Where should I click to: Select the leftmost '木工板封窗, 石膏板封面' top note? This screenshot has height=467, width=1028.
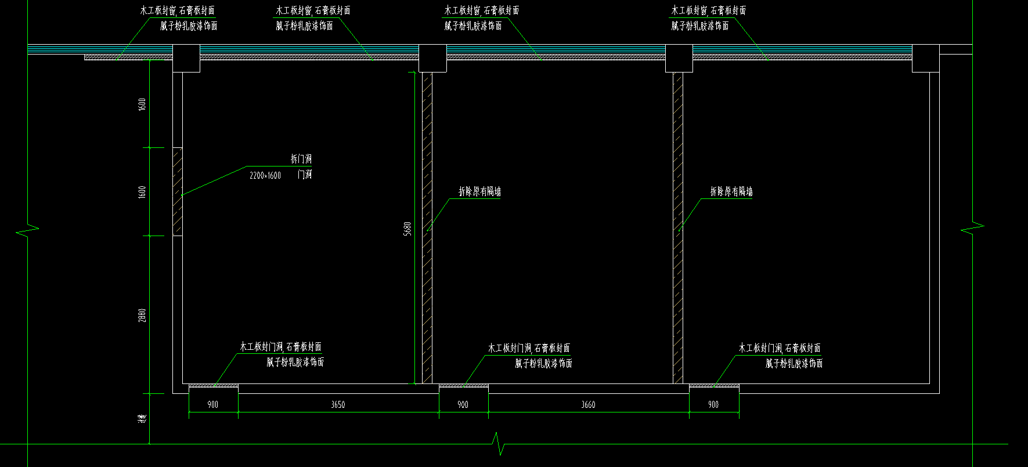[177, 10]
